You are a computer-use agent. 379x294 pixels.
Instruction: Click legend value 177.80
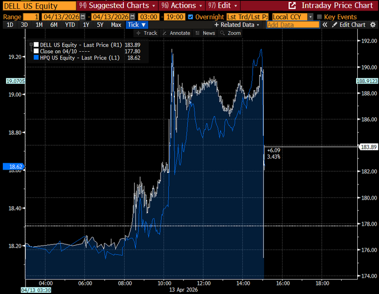point(133,51)
